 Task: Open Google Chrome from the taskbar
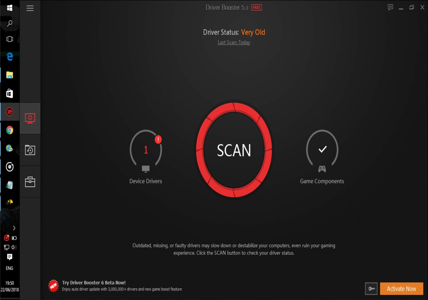pos(10,130)
